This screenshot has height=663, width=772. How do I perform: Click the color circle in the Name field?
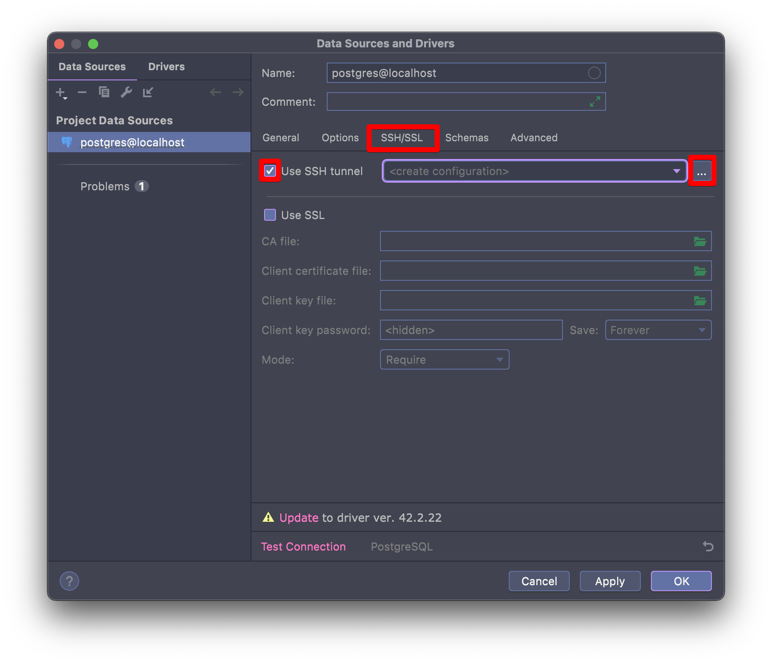point(594,73)
